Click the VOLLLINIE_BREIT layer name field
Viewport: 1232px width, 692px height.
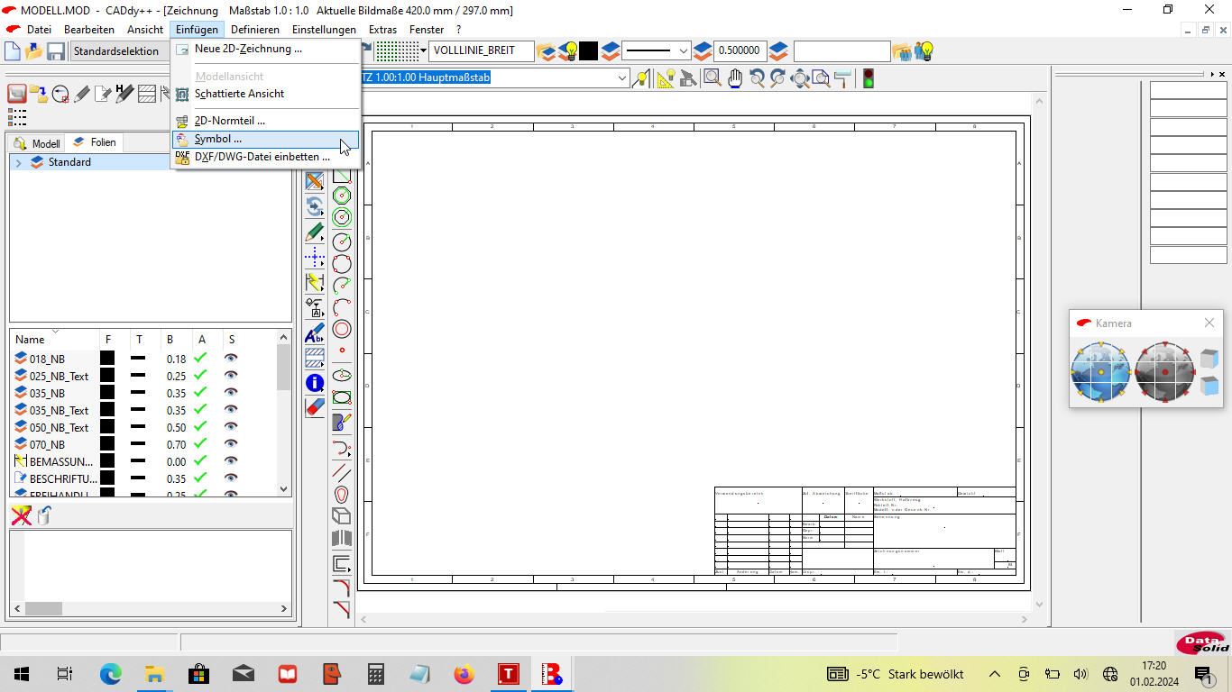[x=482, y=51]
